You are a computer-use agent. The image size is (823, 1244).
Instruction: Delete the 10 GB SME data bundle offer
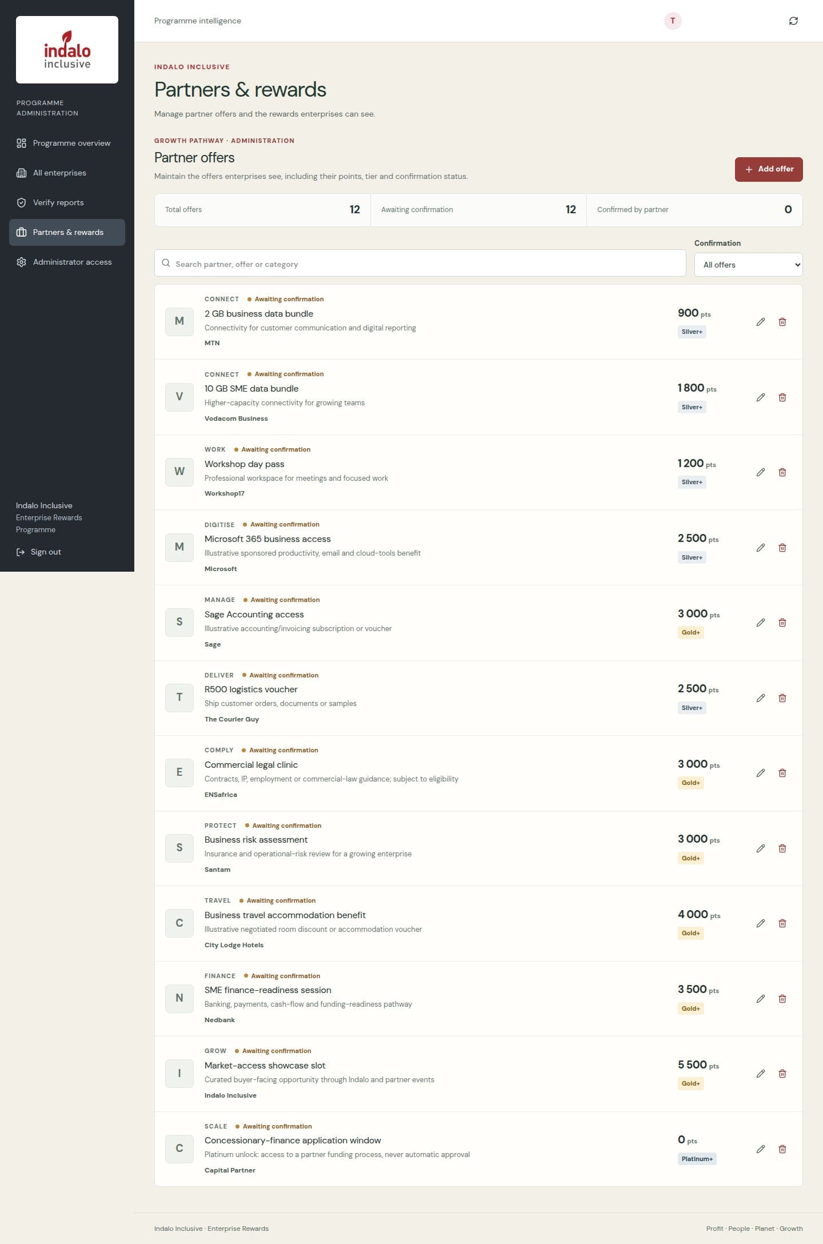click(782, 397)
